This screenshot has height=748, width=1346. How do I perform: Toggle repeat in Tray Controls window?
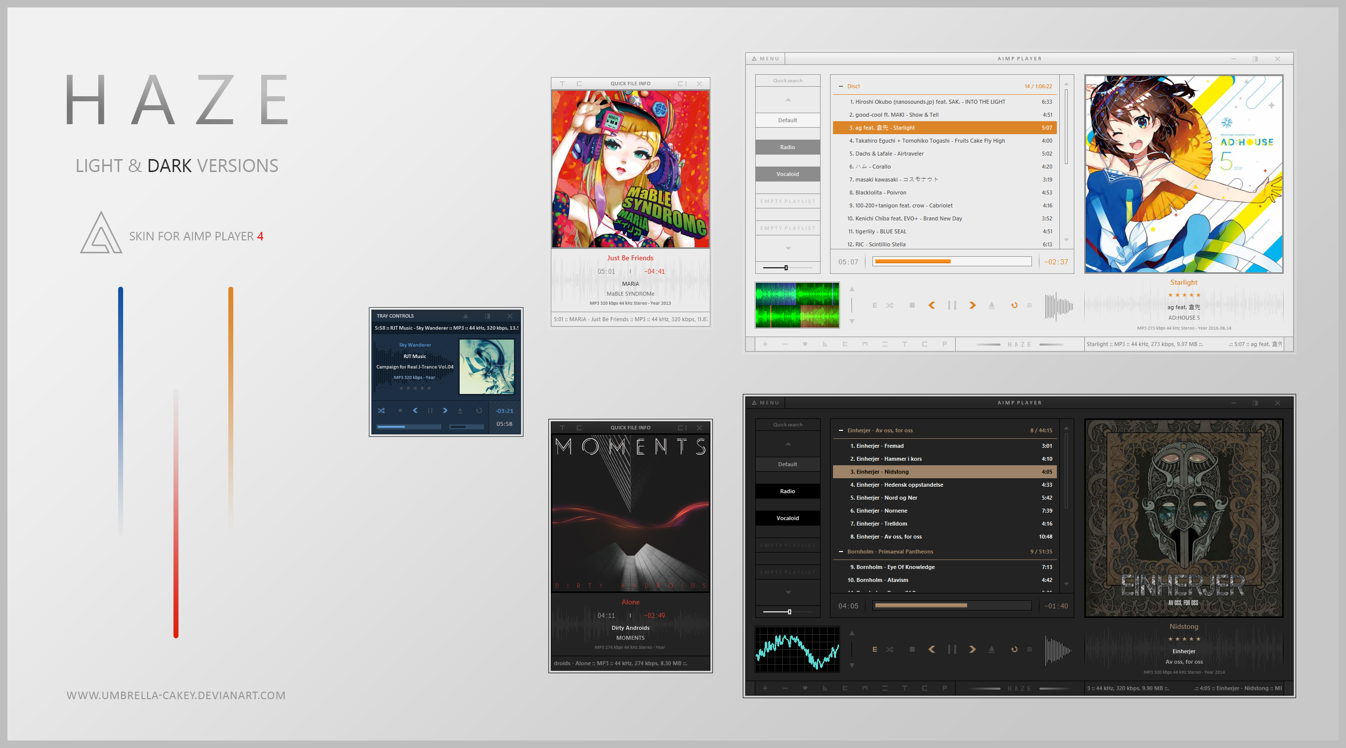coord(479,410)
